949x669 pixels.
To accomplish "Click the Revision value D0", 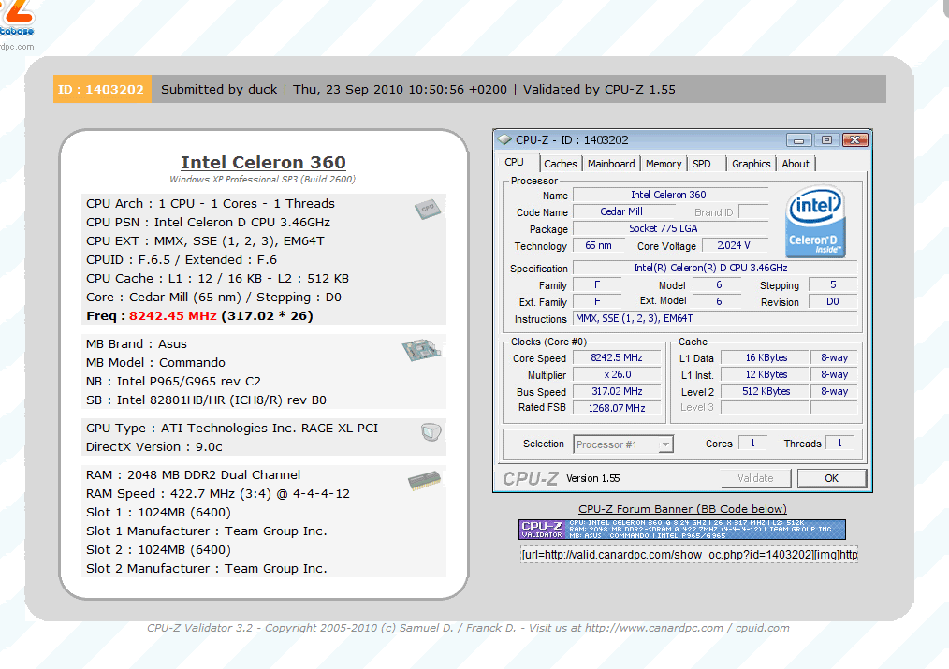I will point(833,301).
